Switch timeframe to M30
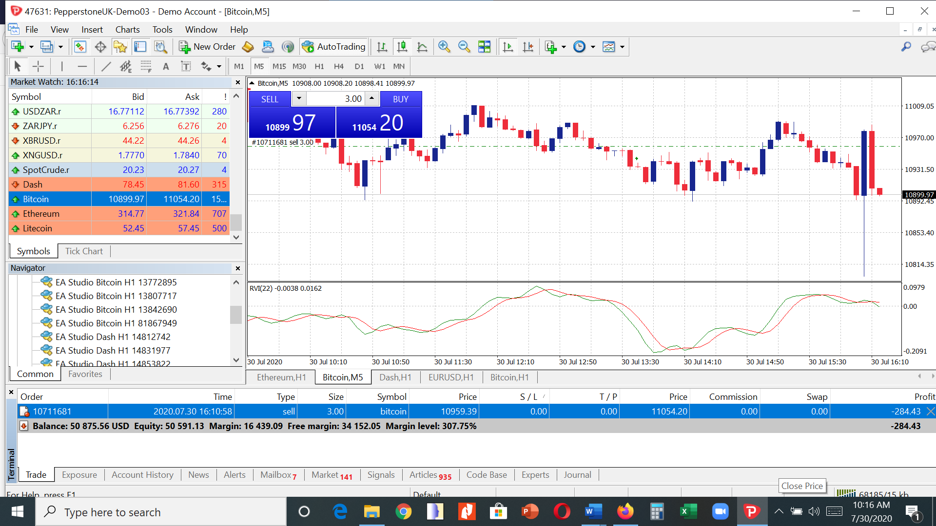 (x=299, y=66)
